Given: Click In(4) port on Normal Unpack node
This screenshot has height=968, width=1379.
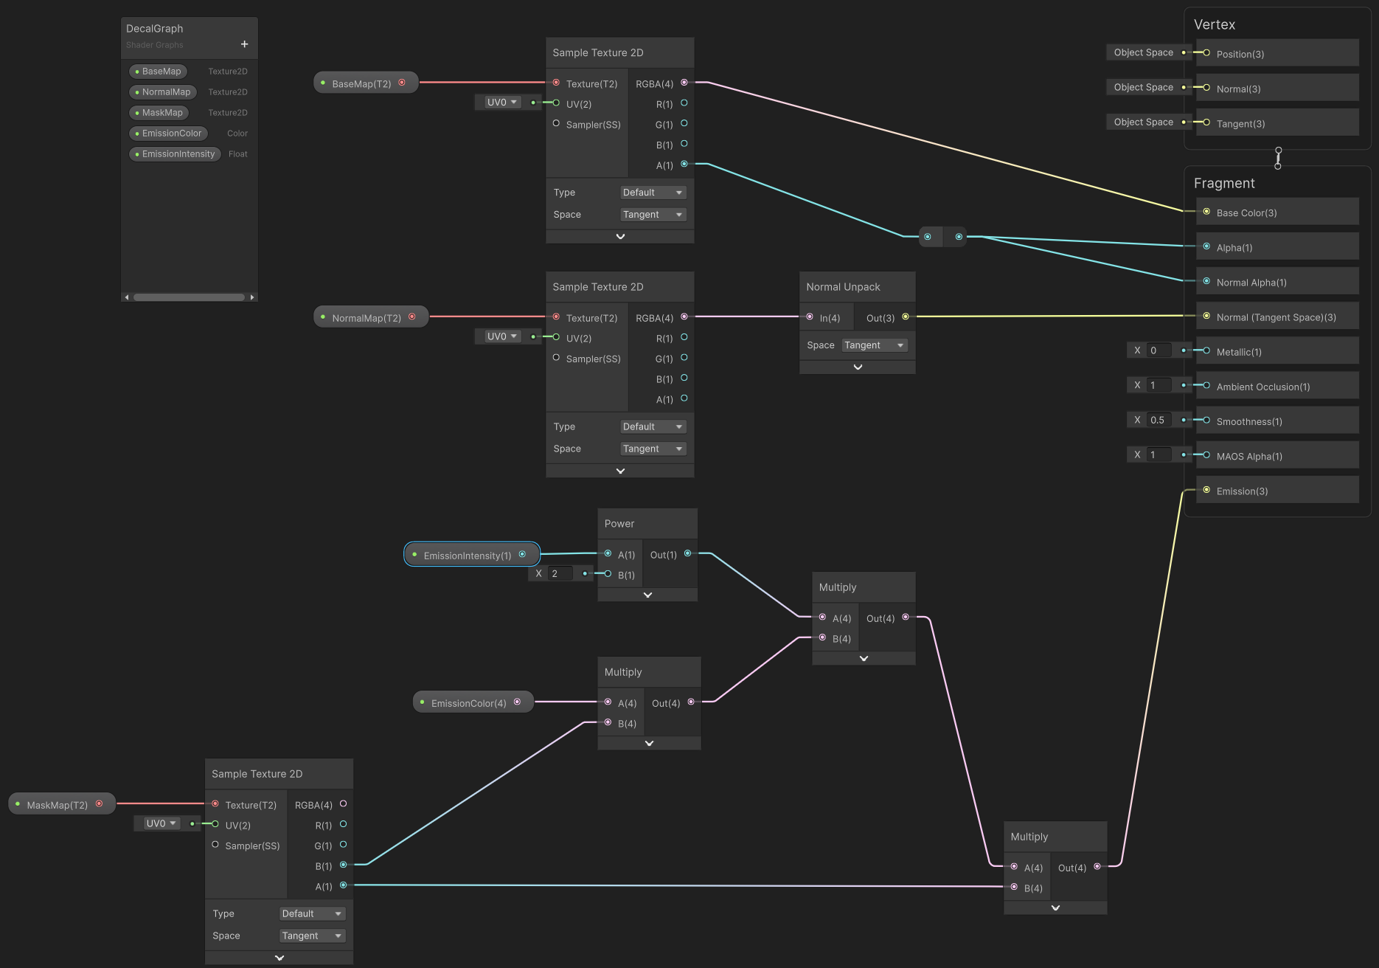Looking at the screenshot, I should coord(810,317).
